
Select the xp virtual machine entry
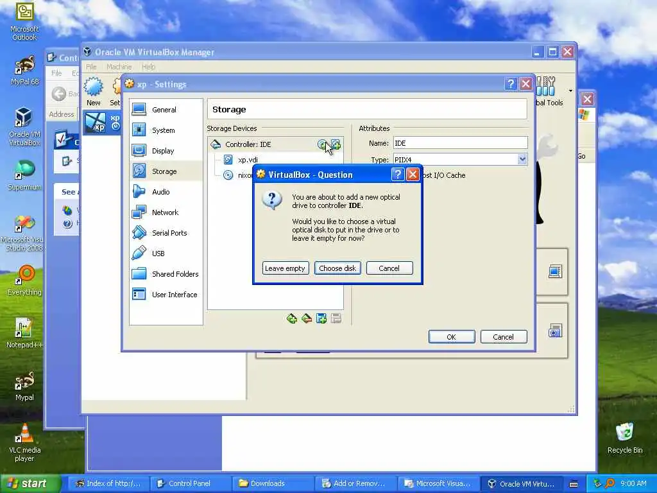click(102, 123)
